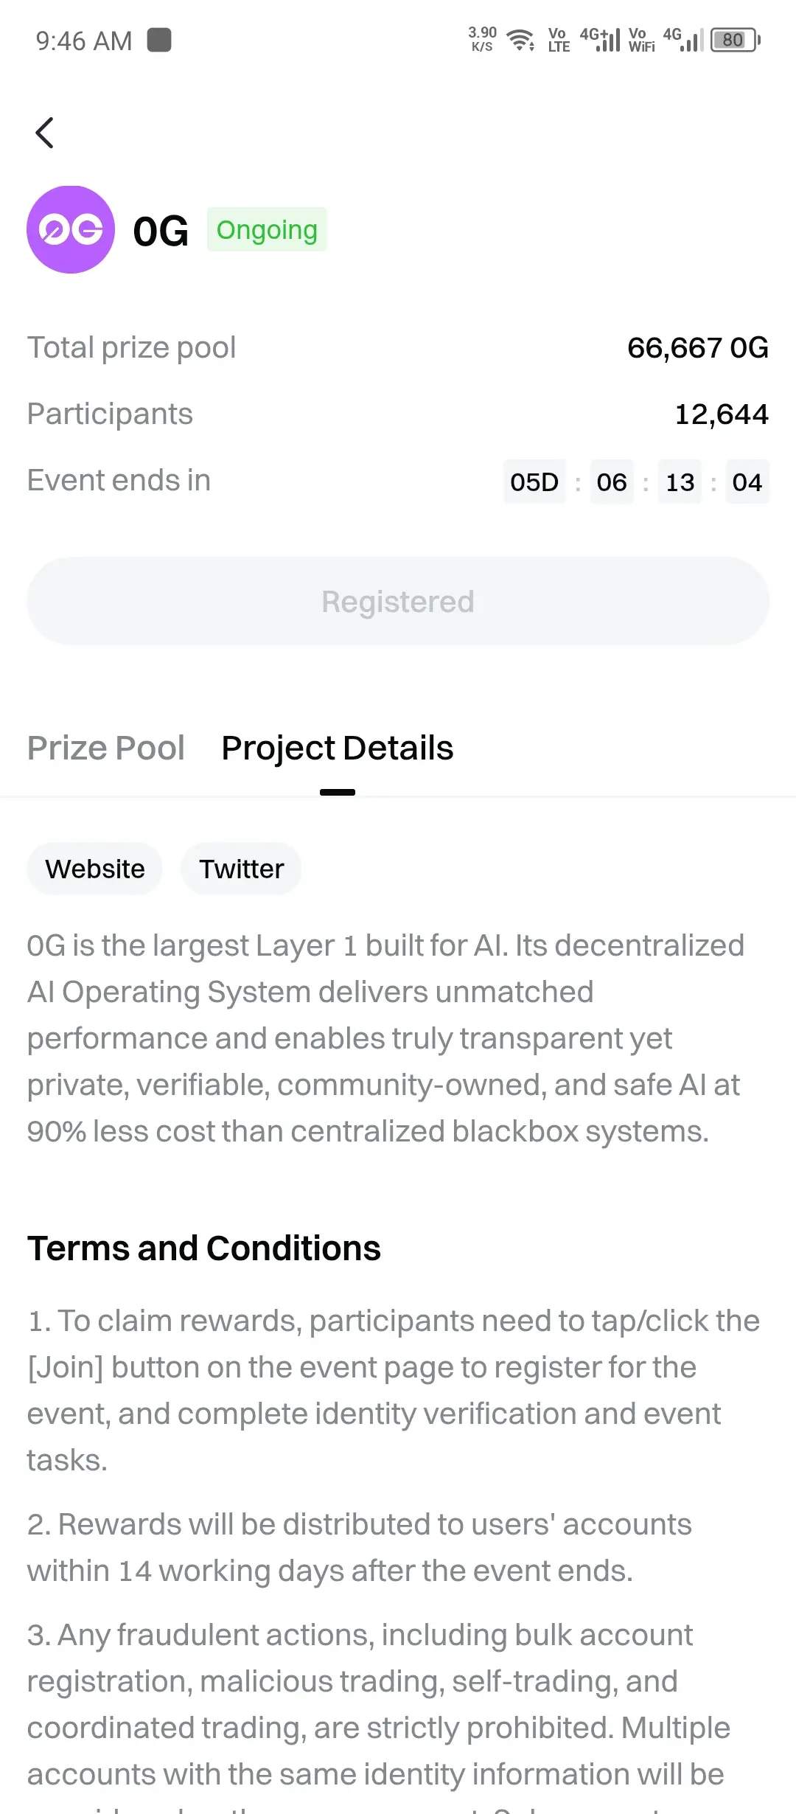Tap the back arrow icon
The image size is (796, 1814).
pos(45,133)
